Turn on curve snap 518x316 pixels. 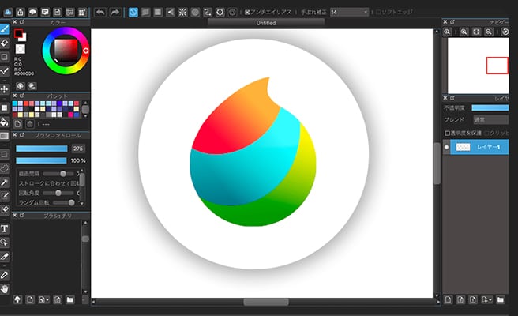coord(208,13)
